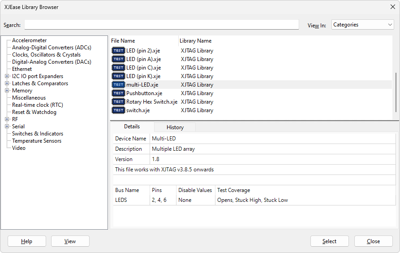Viewport: 400px width, 253px height.
Task: Expand the I2C IO port Expanders category
Action: [x=7, y=76]
